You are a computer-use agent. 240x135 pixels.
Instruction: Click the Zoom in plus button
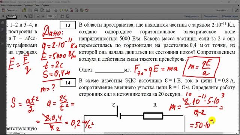(x=43, y=16)
